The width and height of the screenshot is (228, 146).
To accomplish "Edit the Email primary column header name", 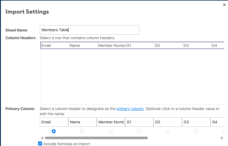I will (x=54, y=122).
